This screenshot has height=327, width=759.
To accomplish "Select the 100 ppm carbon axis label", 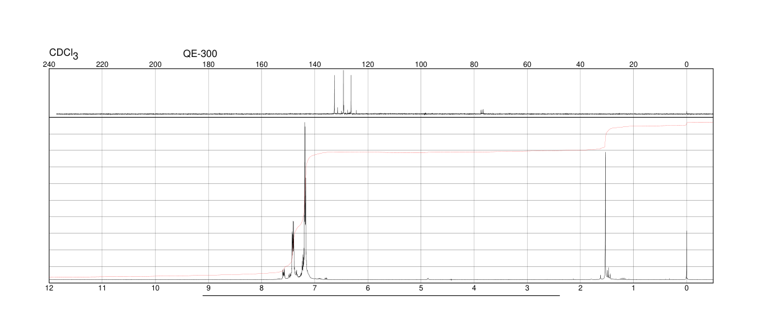I will click(x=421, y=64).
